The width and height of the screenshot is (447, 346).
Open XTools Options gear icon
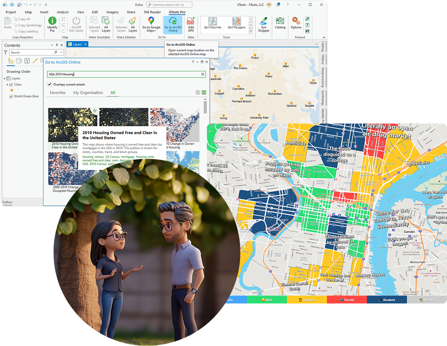pos(296,21)
